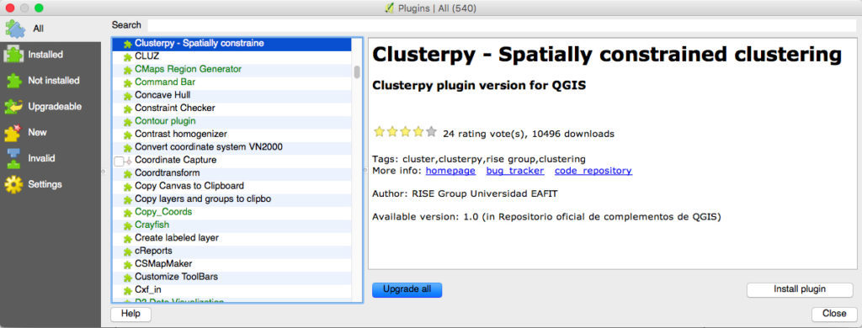Click the plugin icon beside Copy layers and groups to clipbo
This screenshot has width=862, height=328.
pos(128,199)
